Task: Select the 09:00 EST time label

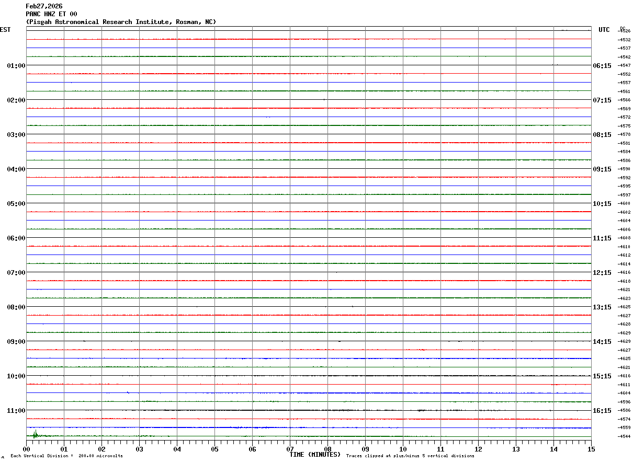Action: click(16, 342)
